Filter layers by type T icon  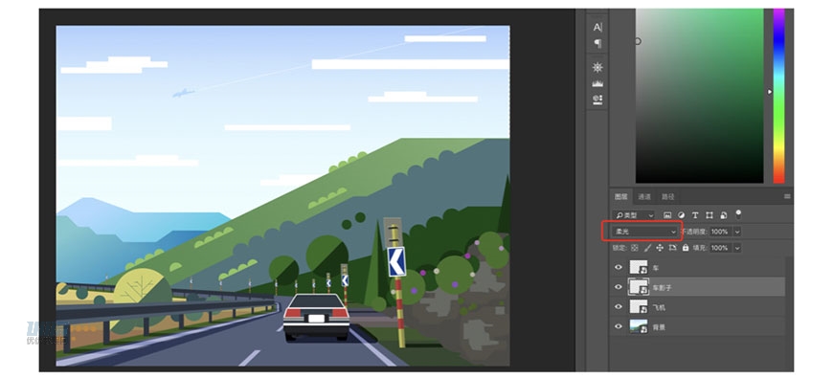pos(695,215)
